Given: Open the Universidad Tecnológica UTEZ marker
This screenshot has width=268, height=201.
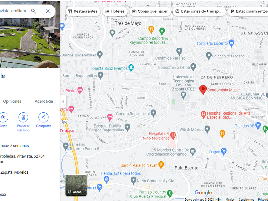Looking at the screenshot, I should pyautogui.click(x=183, y=95).
